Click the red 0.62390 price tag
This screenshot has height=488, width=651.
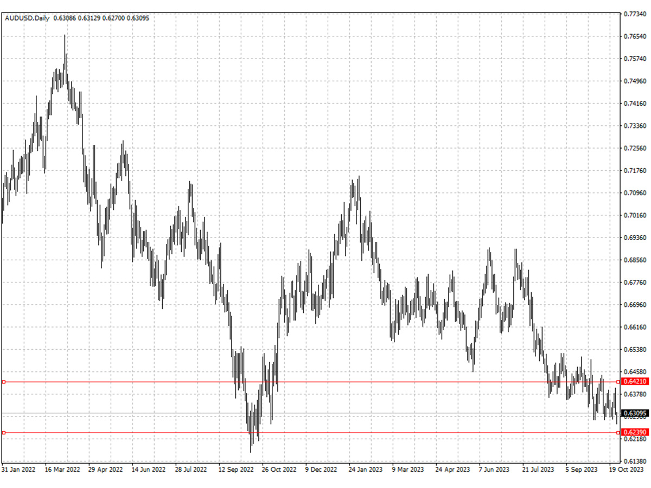click(635, 432)
